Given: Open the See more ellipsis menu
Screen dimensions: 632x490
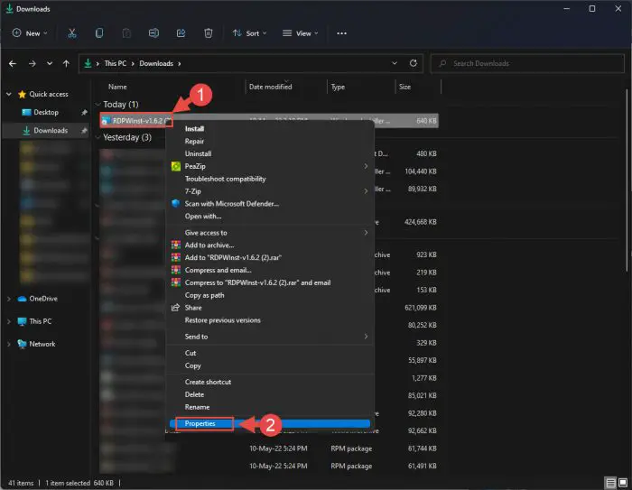Looking at the screenshot, I should [341, 33].
